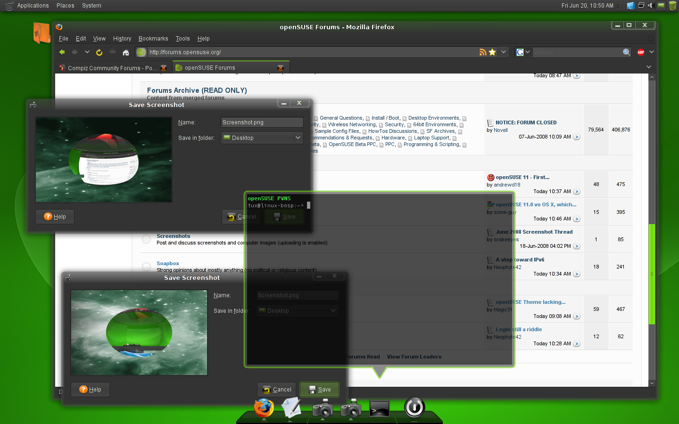Open the Bookmarks menu in Firefox
The width and height of the screenshot is (679, 424).
click(x=153, y=39)
